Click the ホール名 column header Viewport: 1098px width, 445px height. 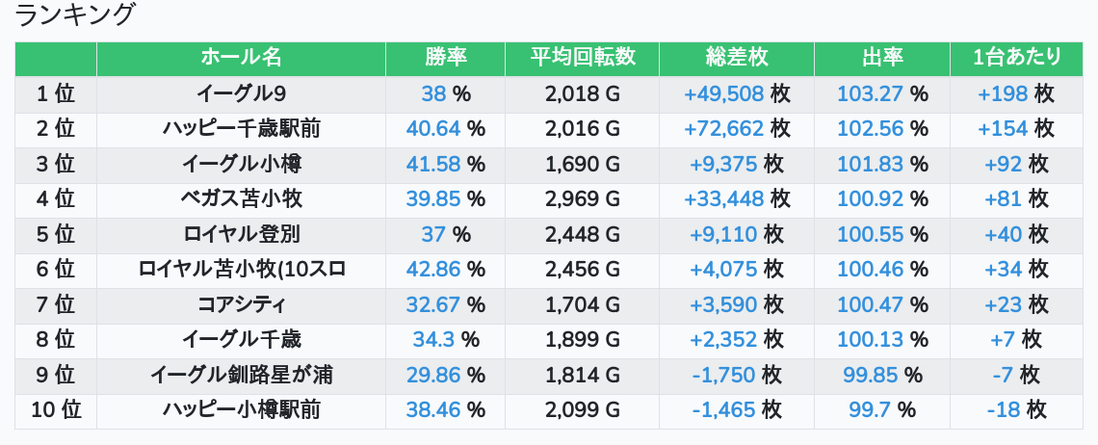tap(241, 58)
